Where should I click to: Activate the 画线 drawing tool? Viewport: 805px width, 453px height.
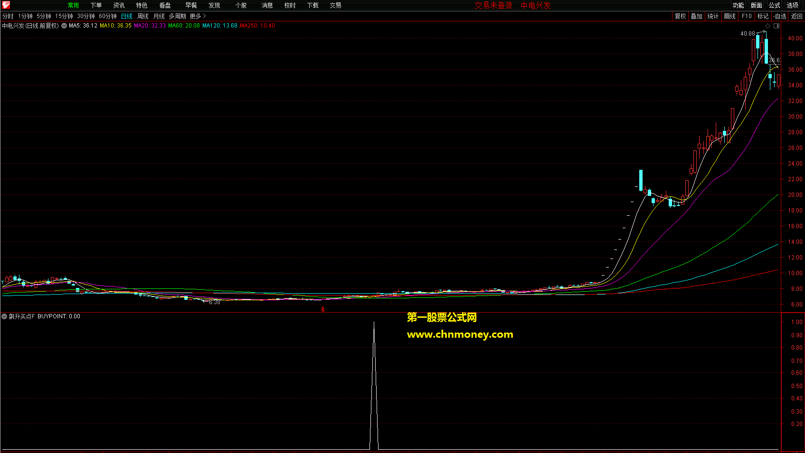pyautogui.click(x=729, y=16)
